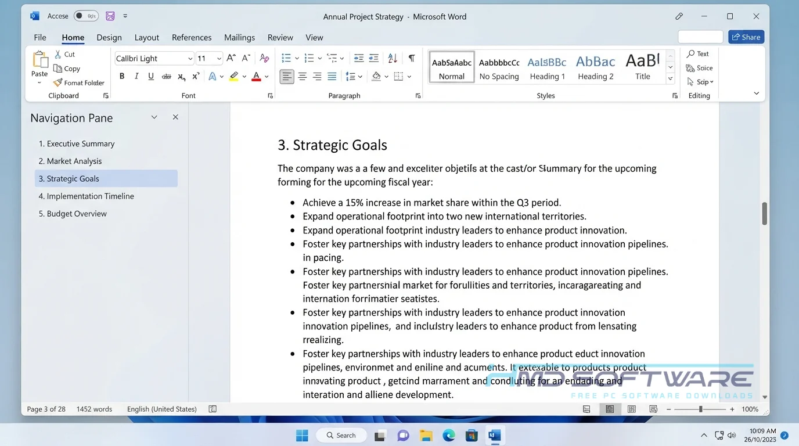Increase the paragraph indent
Screen dimensions: 799x446
(x=374, y=58)
